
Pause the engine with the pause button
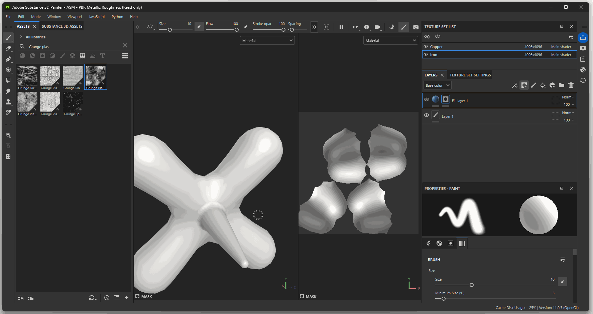[341, 27]
